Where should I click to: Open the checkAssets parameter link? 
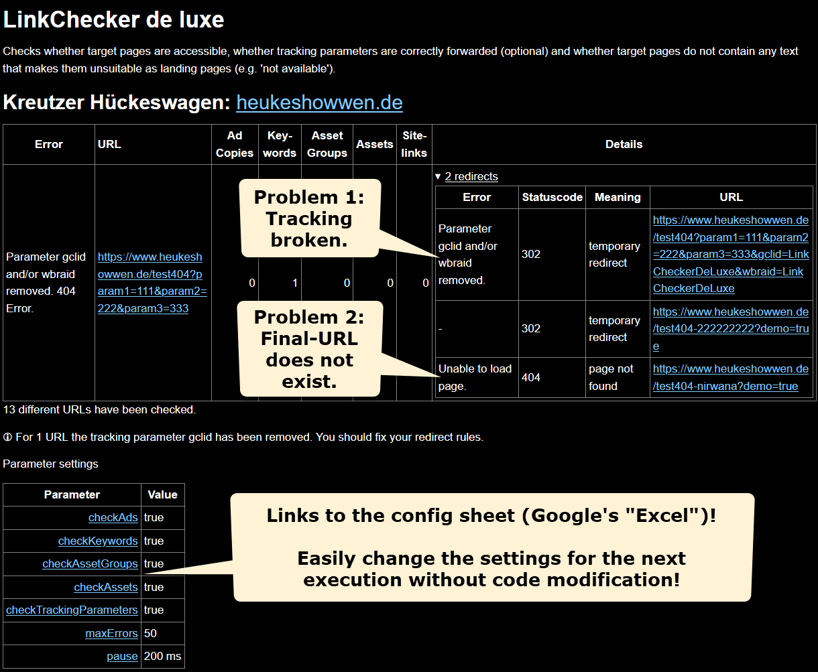(x=106, y=587)
